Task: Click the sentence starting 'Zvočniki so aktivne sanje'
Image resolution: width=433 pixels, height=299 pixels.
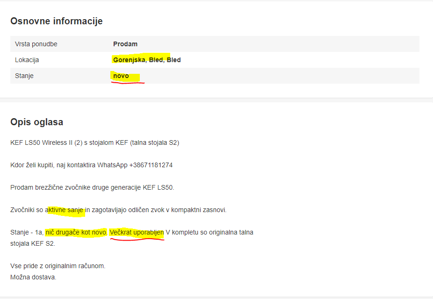Action: (x=118, y=210)
